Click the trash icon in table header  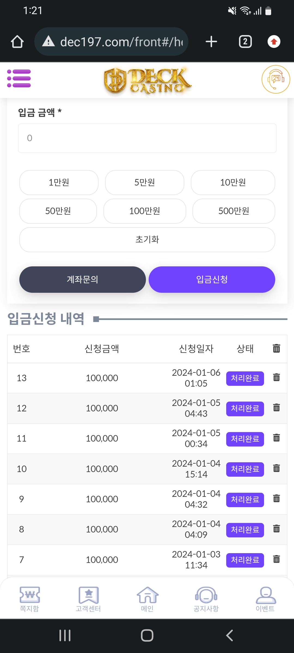[276, 348]
